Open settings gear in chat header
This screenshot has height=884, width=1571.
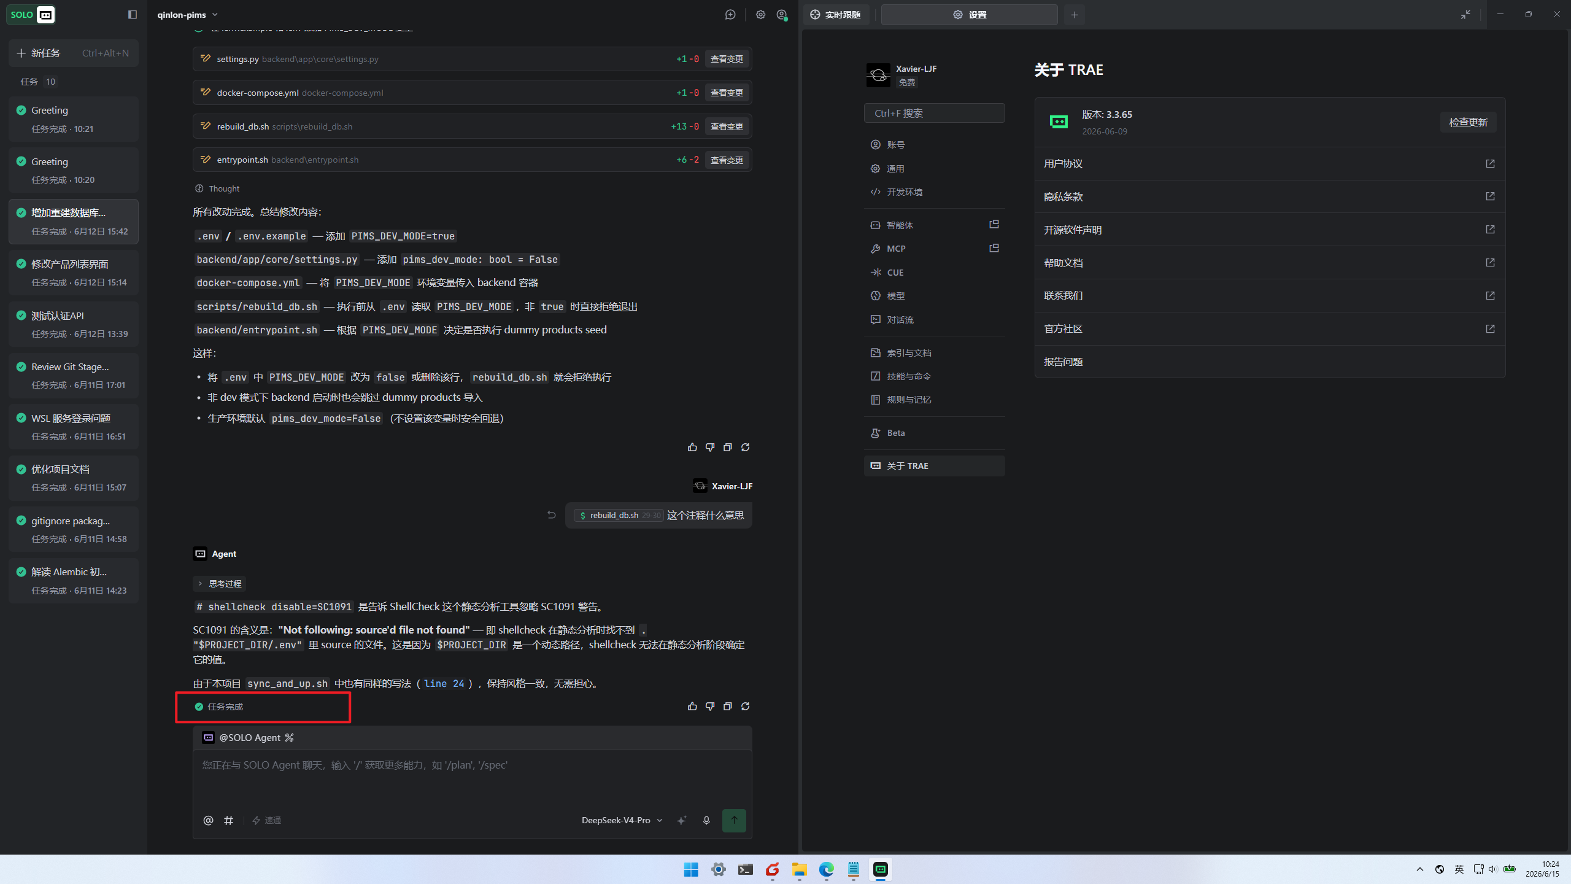coord(760,15)
